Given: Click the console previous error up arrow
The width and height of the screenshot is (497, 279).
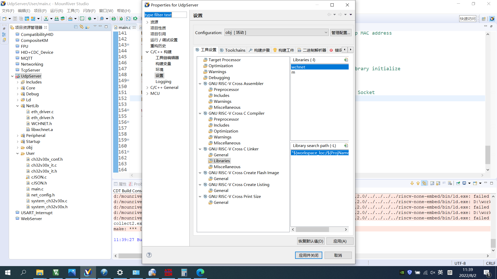Looking at the screenshot, I should click(418, 183).
